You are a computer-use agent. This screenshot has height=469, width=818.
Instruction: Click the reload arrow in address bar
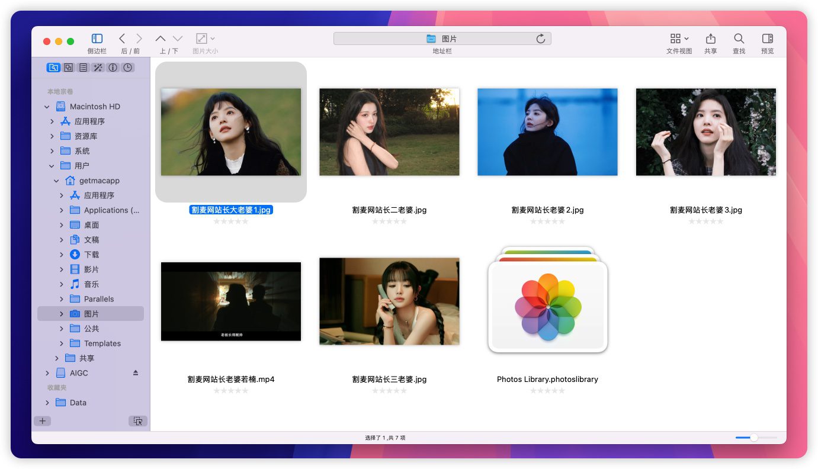coord(540,39)
